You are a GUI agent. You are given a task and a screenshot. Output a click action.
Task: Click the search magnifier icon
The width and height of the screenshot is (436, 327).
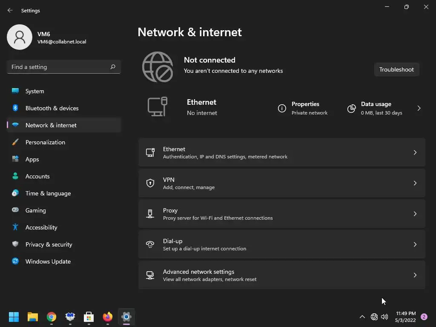click(x=113, y=67)
